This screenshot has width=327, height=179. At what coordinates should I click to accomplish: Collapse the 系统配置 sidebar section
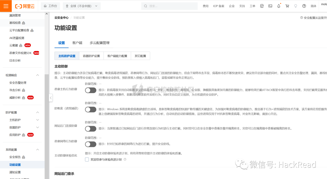click(x=38, y=150)
